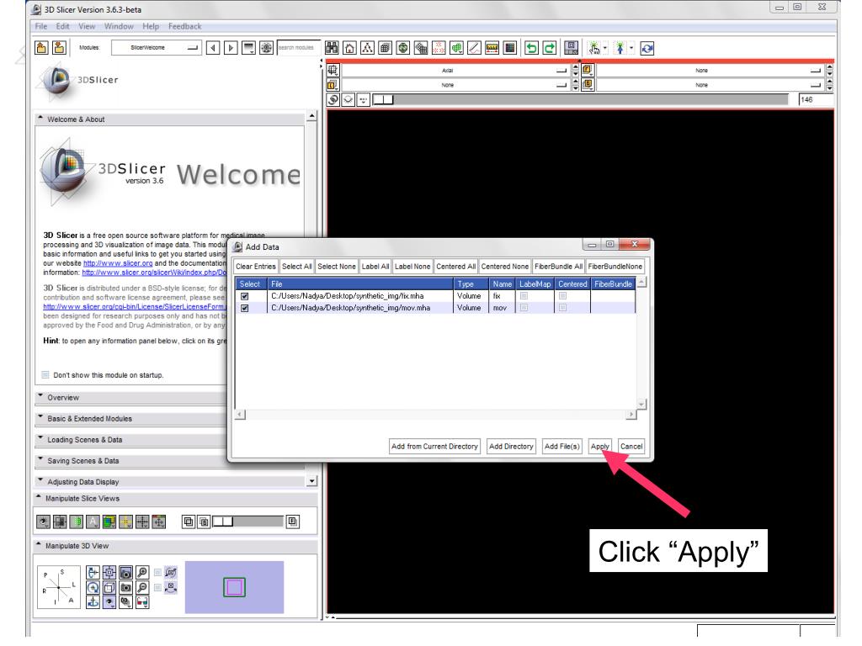Viewport: 862px width, 646px height.
Task: Click Cancel in Add Data dialog
Action: [x=631, y=446]
